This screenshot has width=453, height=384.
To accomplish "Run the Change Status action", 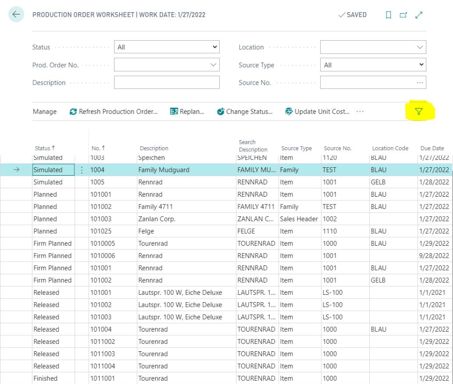I will (x=244, y=112).
